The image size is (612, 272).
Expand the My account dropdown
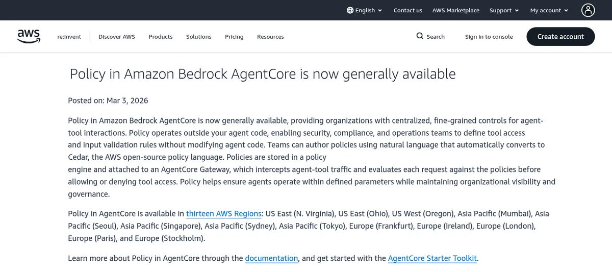point(548,10)
